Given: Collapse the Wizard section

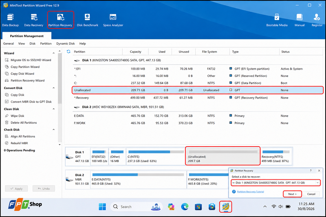Looking at the screenshot, I should point(54,53).
